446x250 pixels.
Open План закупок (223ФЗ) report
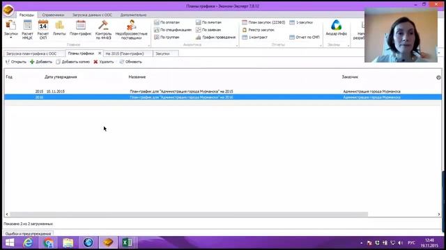(x=263, y=22)
